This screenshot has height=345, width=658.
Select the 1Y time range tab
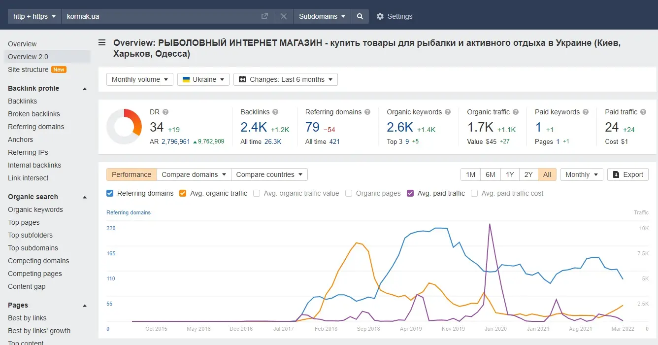click(x=510, y=174)
